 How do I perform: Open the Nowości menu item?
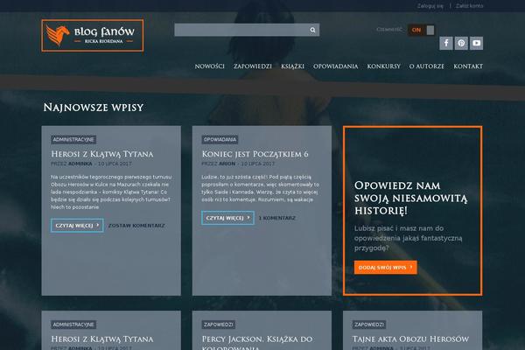tap(210, 66)
